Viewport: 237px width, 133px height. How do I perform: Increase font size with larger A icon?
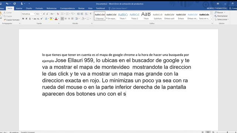coord(44,14)
